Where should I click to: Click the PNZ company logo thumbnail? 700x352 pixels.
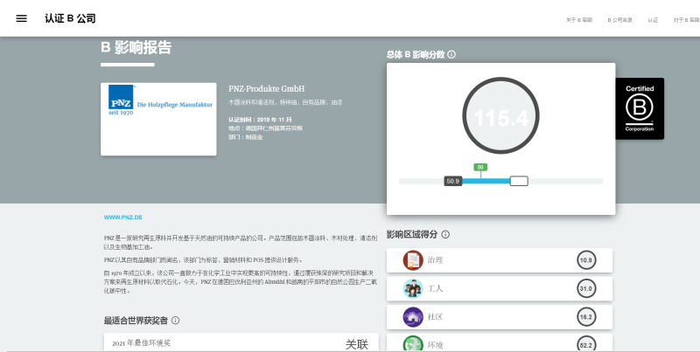click(158, 119)
